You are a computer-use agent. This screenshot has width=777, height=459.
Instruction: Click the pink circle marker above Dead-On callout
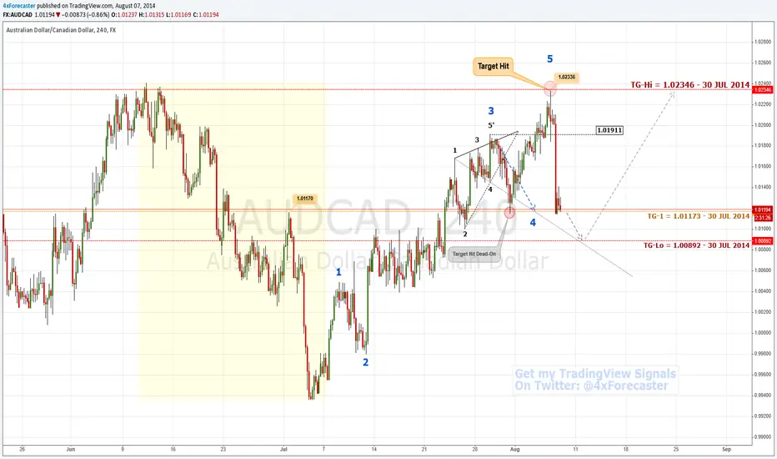click(x=510, y=212)
